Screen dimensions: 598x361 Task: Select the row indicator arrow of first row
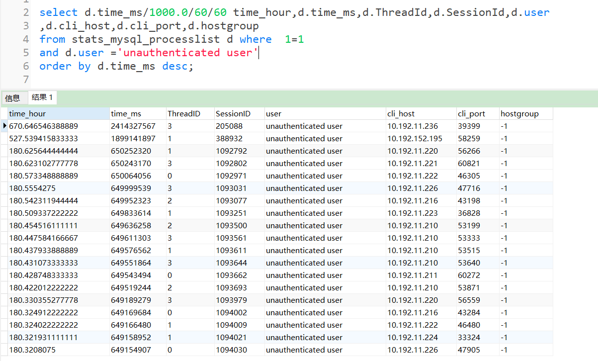pos(4,126)
